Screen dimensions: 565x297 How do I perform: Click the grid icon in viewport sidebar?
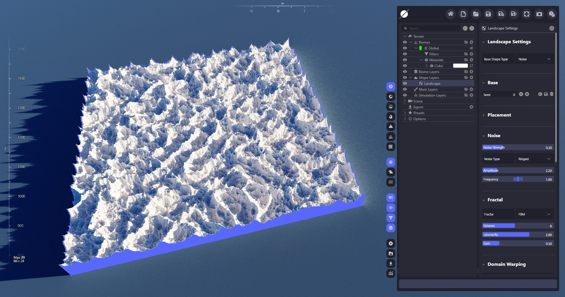pos(390,147)
